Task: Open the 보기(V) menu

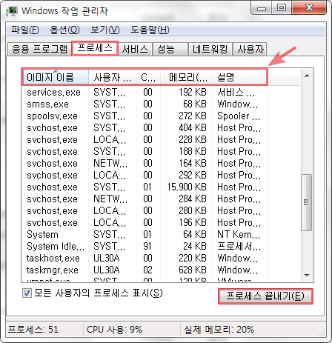Action: (105, 30)
